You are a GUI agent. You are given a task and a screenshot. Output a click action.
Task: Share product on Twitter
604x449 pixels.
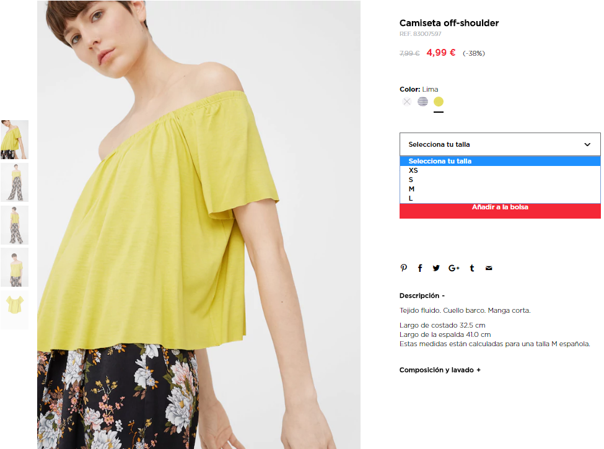[436, 268]
